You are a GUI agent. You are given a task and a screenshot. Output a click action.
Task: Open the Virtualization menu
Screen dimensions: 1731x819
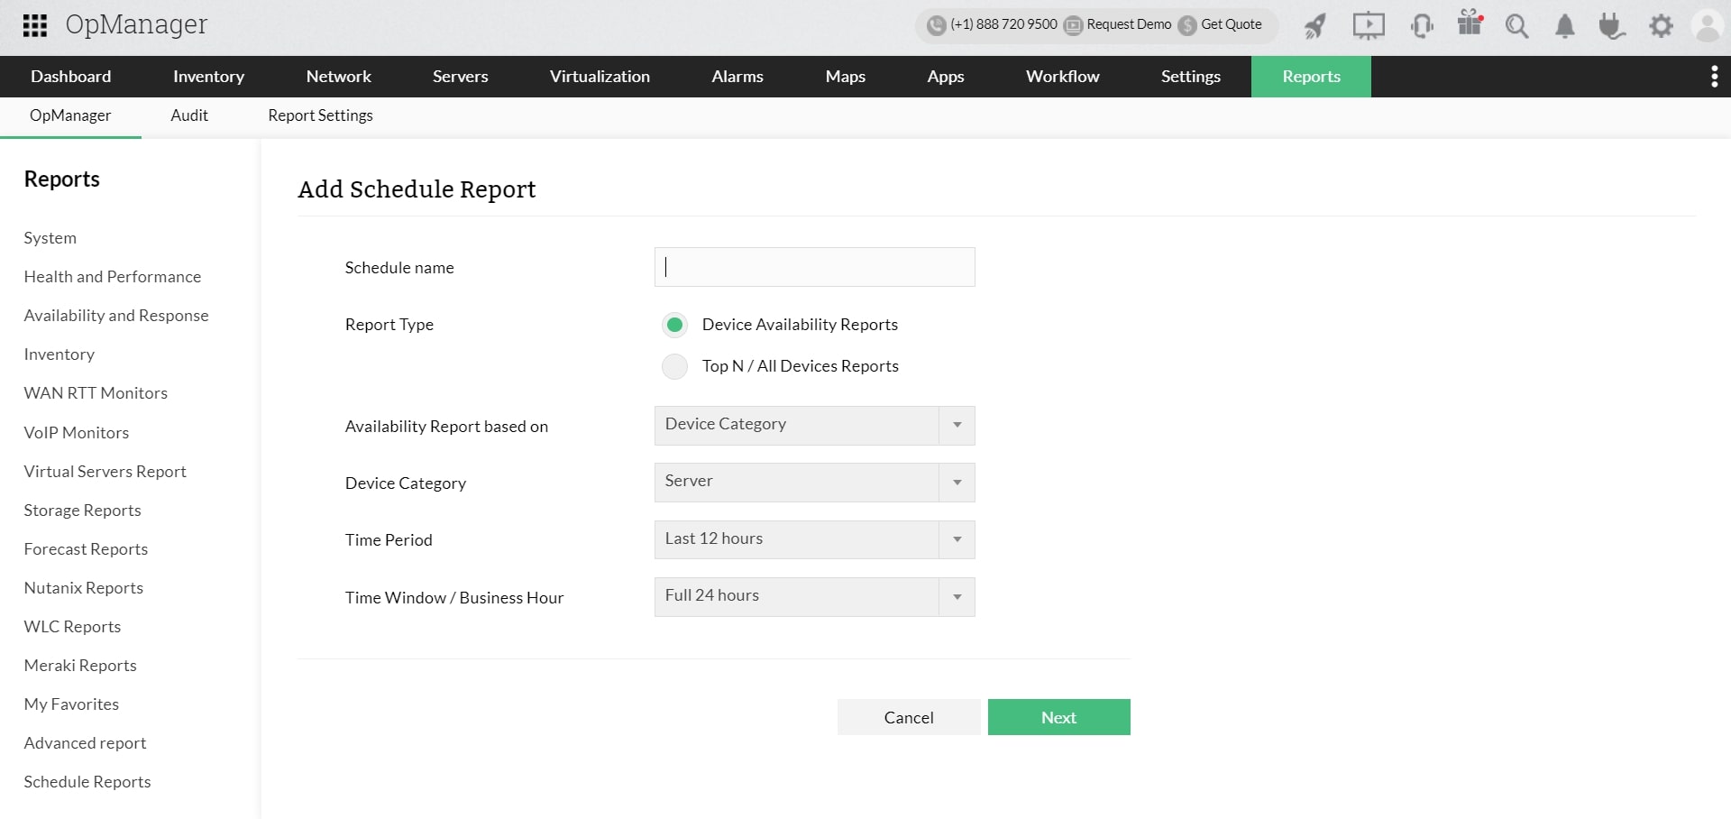point(599,77)
